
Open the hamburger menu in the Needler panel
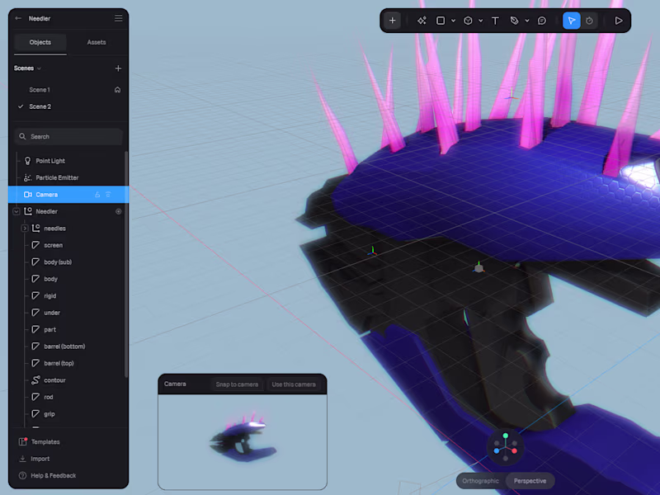coord(118,18)
